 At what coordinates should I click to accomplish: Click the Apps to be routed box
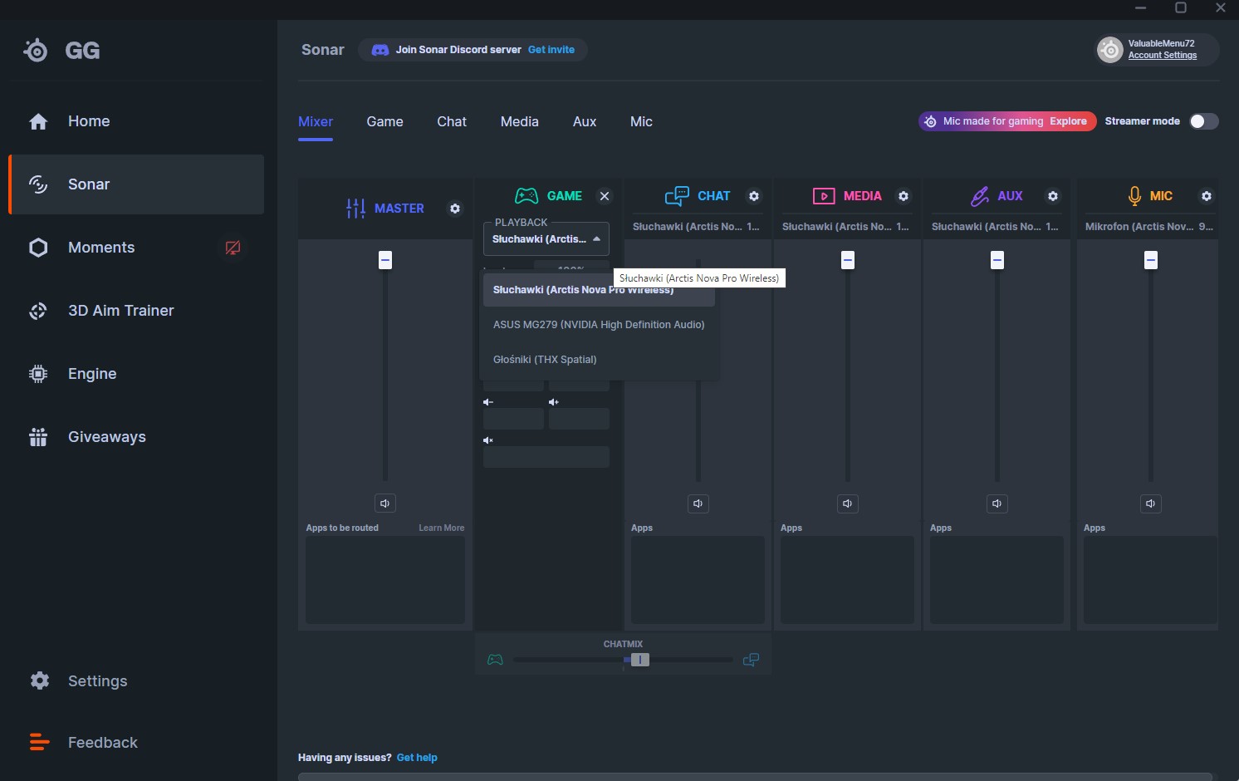point(385,579)
